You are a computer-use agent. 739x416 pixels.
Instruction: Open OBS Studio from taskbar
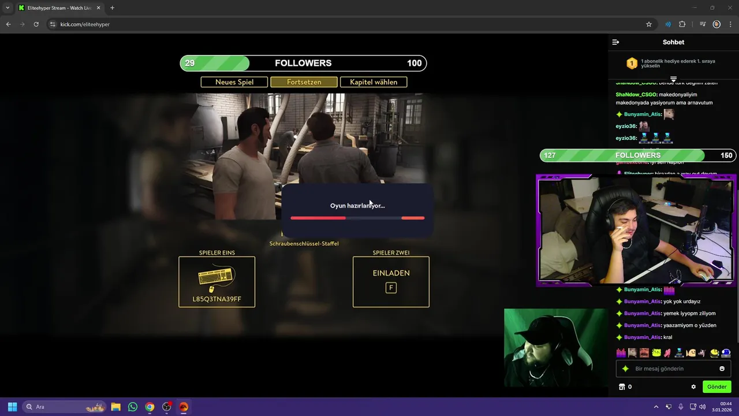pyautogui.click(x=167, y=407)
